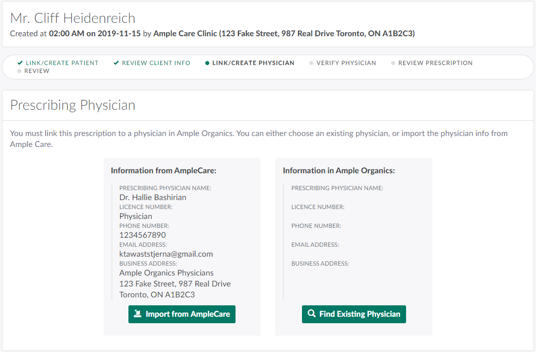Image resolution: width=536 pixels, height=352 pixels.
Task: Click the checkmark beside Review Client Info
Action: (x=116, y=63)
